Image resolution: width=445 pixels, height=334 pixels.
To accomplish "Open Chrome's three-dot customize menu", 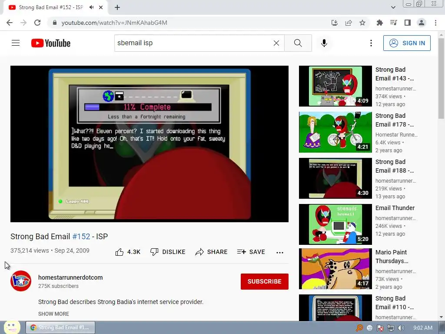I will (x=435, y=23).
